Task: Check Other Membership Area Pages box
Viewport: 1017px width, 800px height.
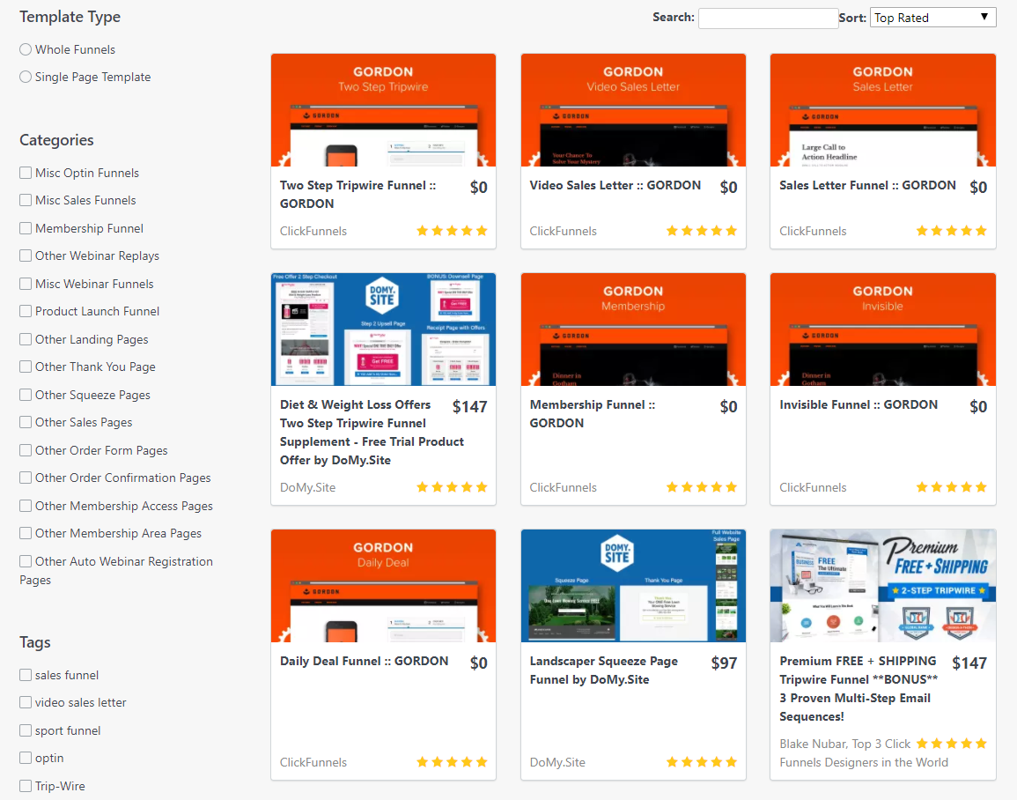Action: (26, 533)
